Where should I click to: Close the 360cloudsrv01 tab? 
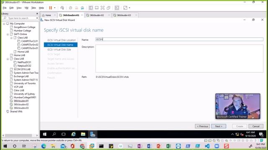[82, 15]
